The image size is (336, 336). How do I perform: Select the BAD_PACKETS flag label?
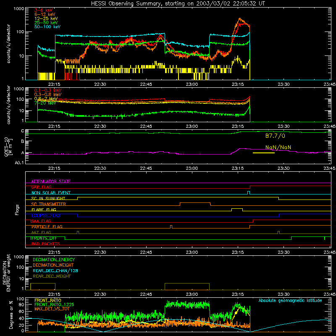coord(46,244)
